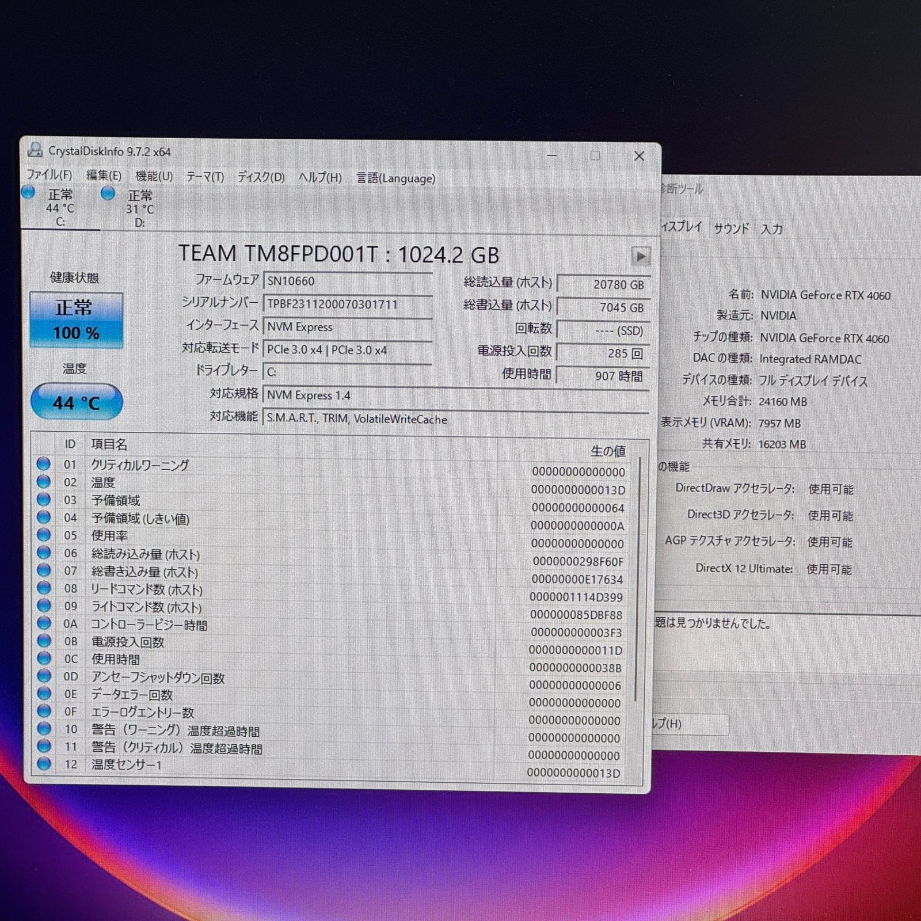Image resolution: width=921 pixels, height=921 pixels.
Task: Click the firmware field SN10660
Action: (348, 281)
